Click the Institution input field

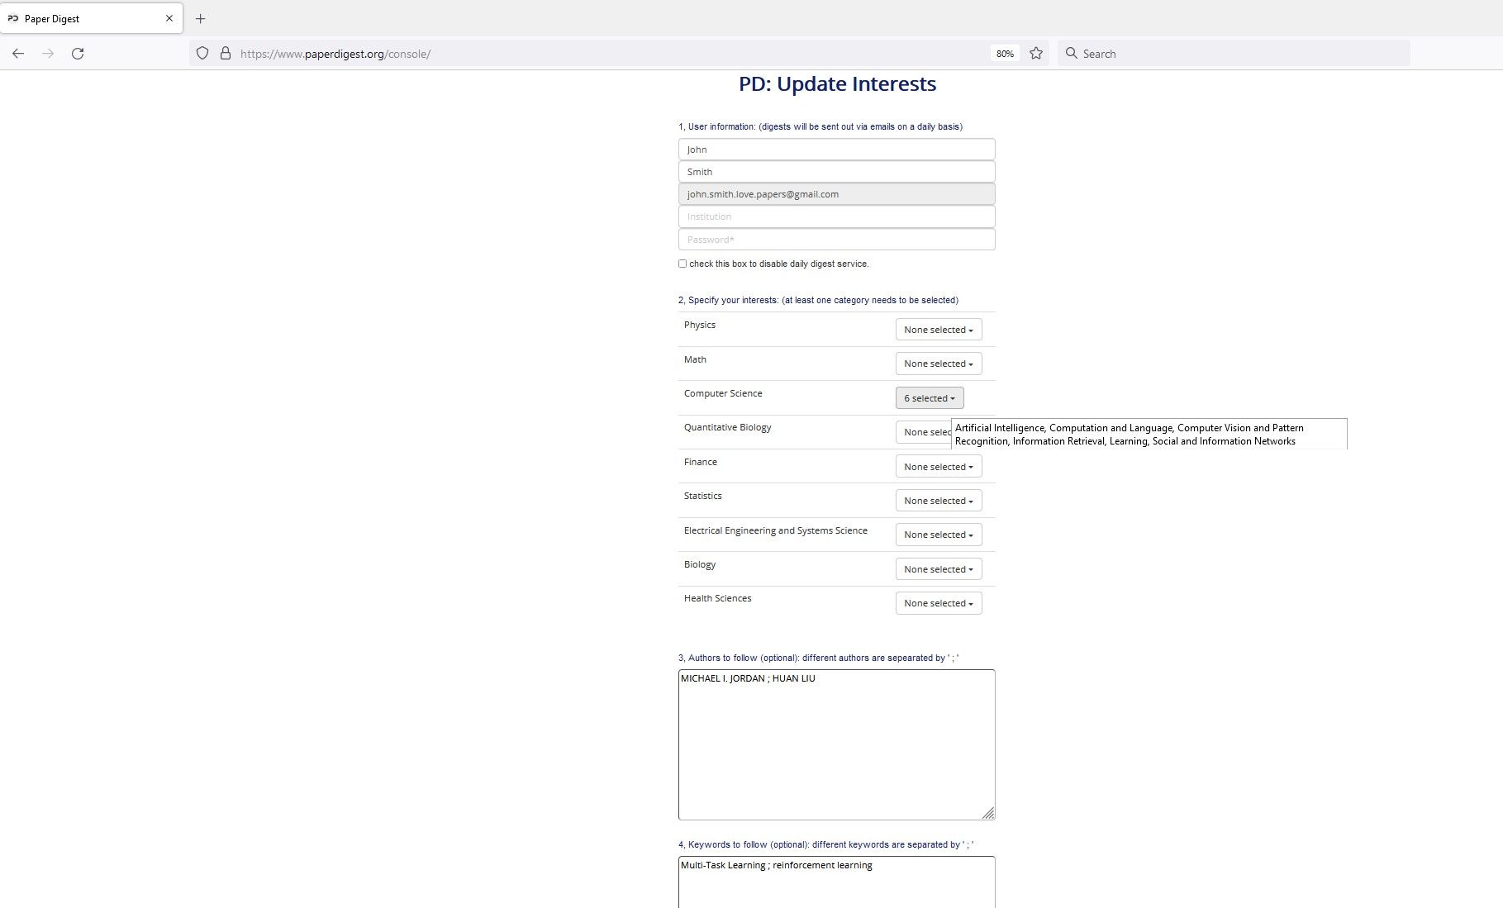[836, 216]
